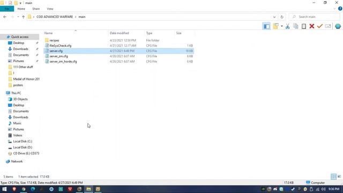Screen dimensions: 343x193
Task: Click the red X Delete icon
Action: point(312,26)
